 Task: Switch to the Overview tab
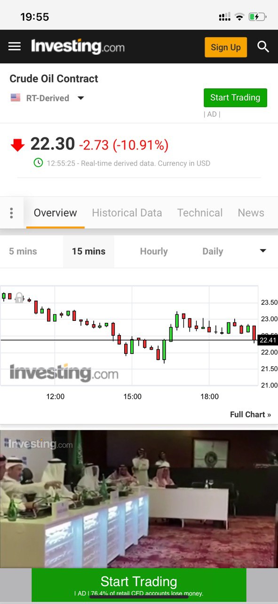pyautogui.click(x=55, y=213)
